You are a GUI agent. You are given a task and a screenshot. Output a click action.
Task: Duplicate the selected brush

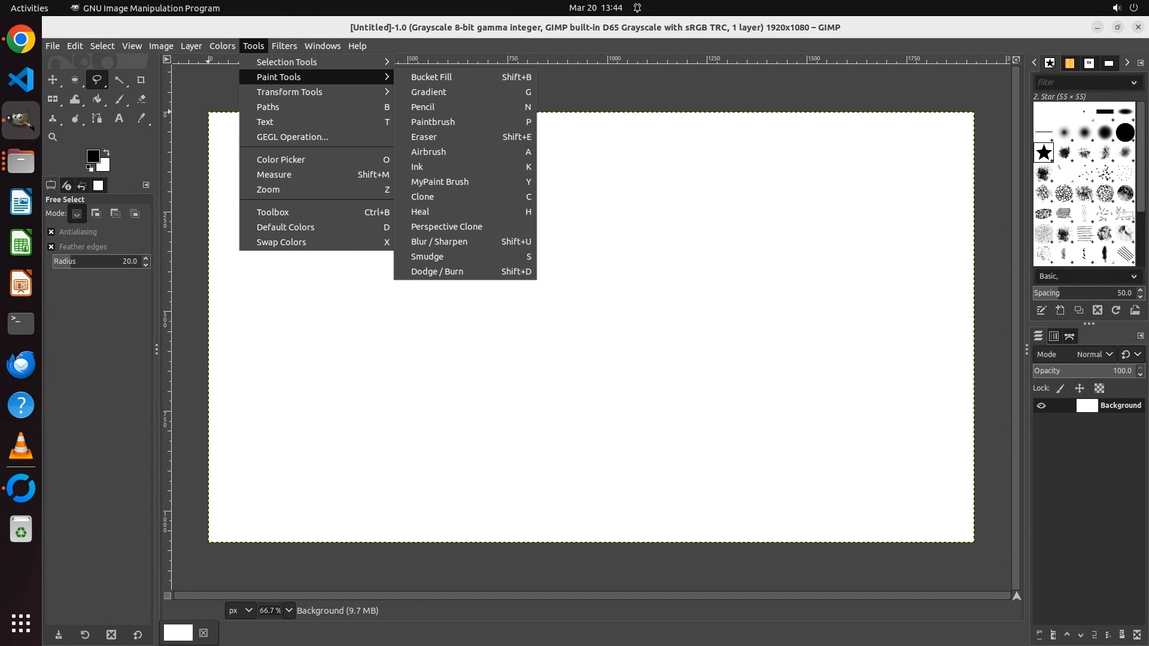[1078, 310]
